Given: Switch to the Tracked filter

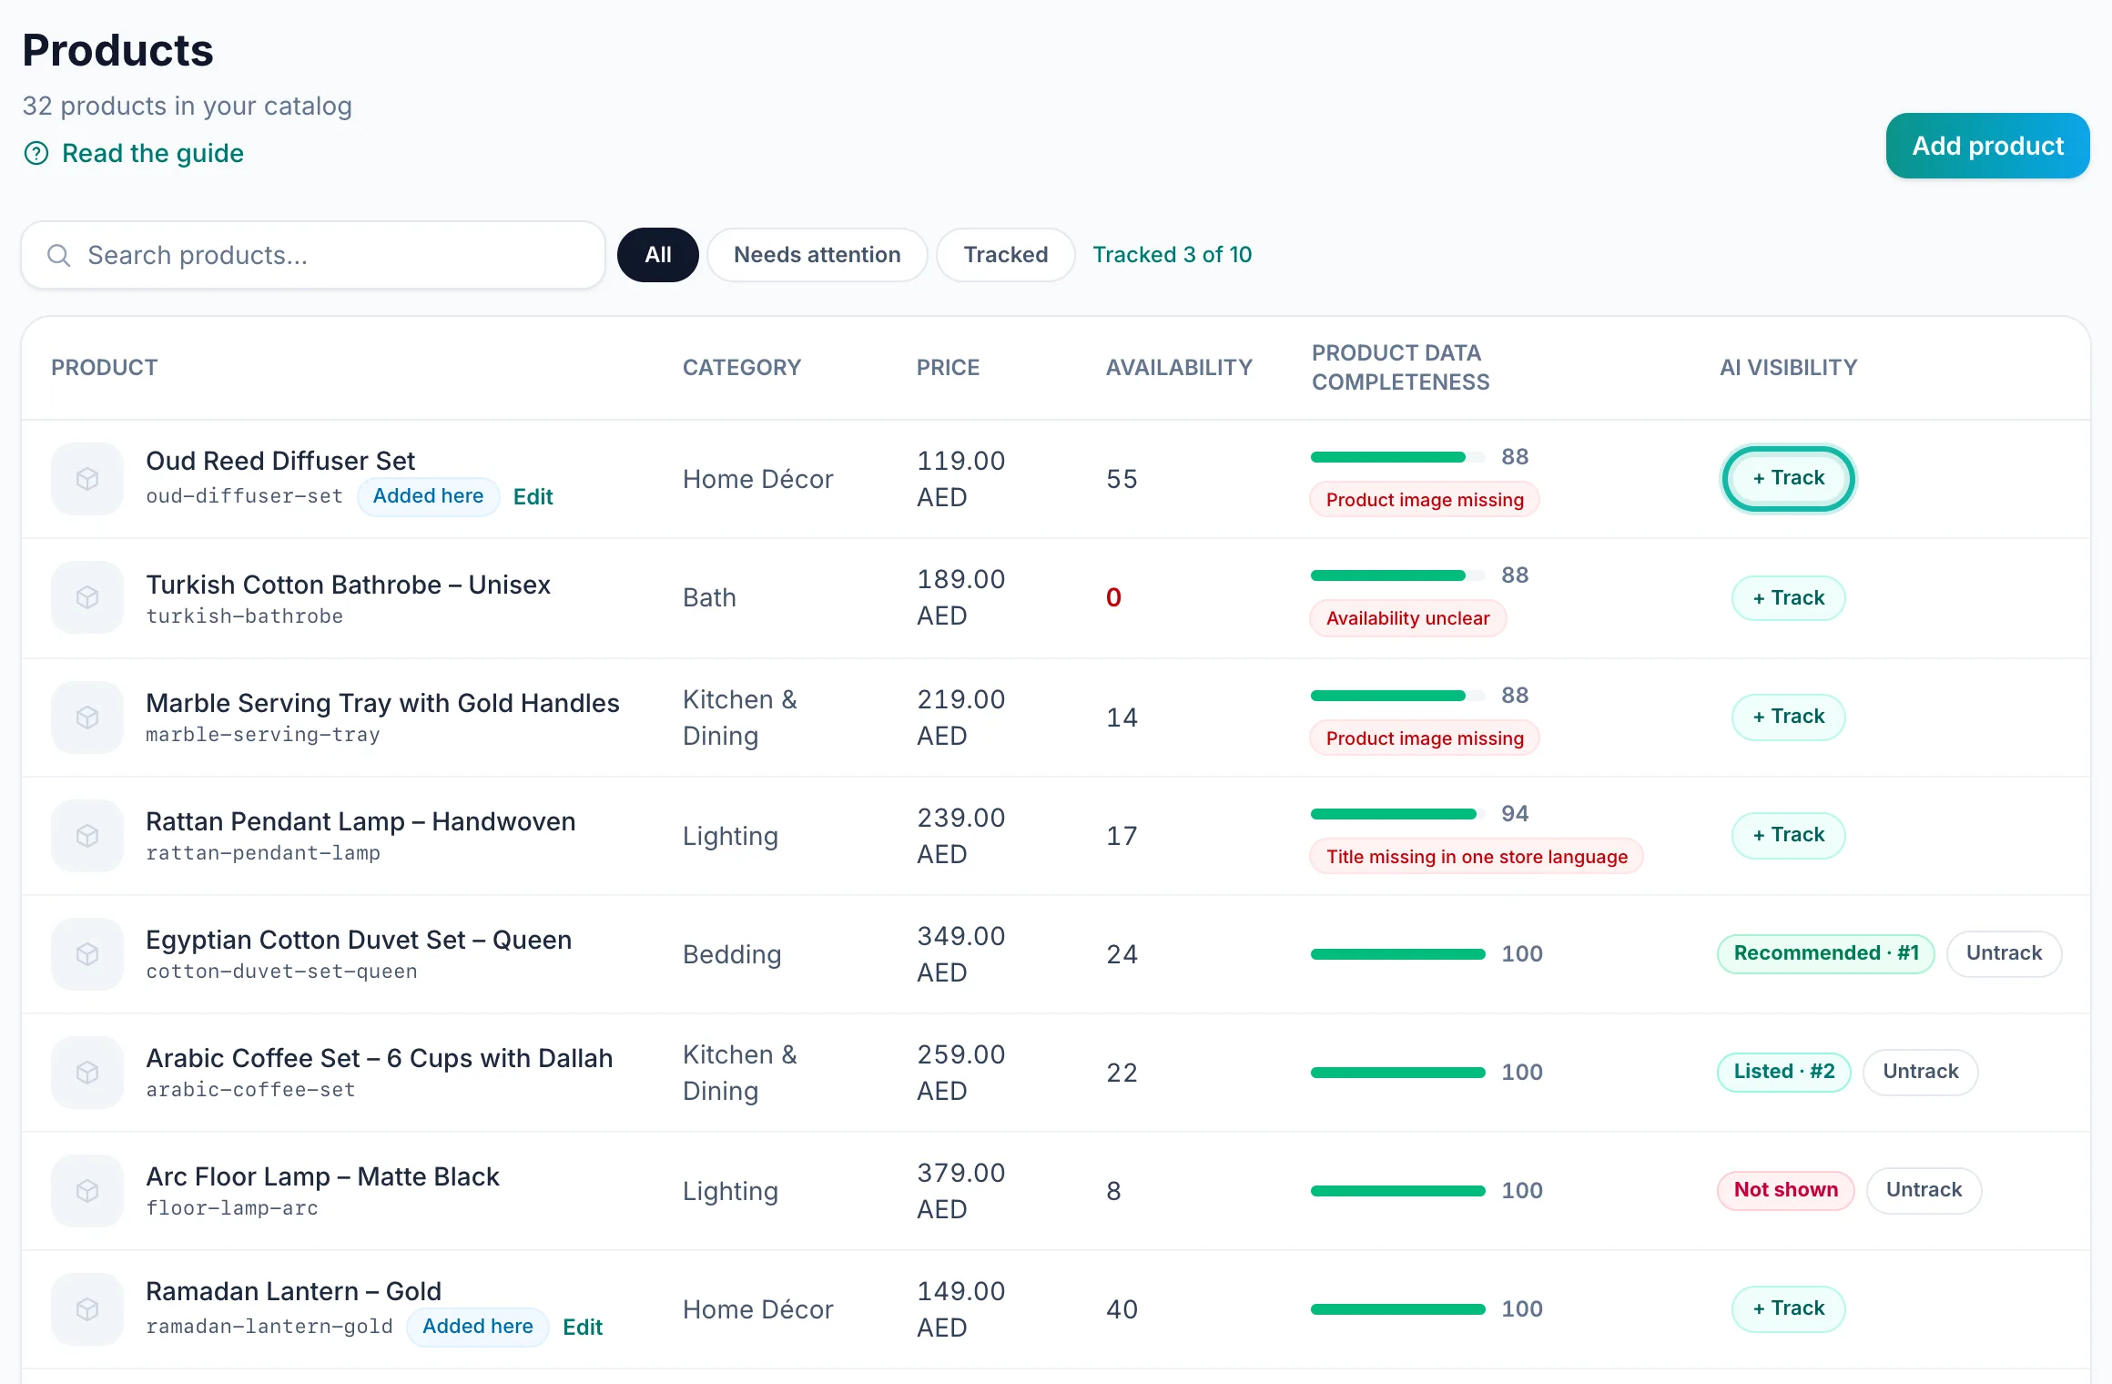Looking at the screenshot, I should coord(1006,255).
